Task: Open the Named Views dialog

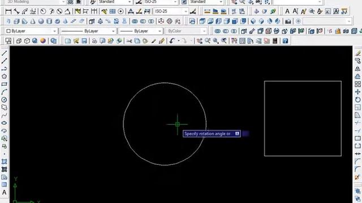Action: point(192,21)
